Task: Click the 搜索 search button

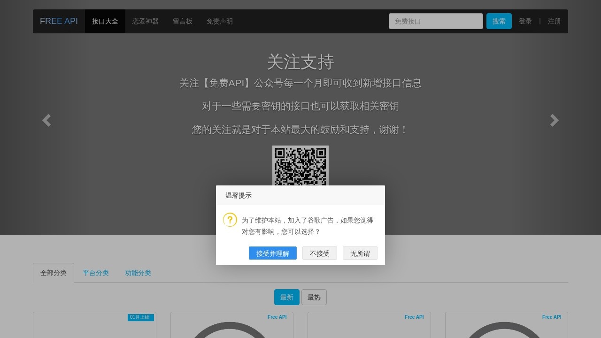Action: click(499, 21)
